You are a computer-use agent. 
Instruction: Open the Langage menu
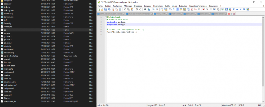(148, 6)
